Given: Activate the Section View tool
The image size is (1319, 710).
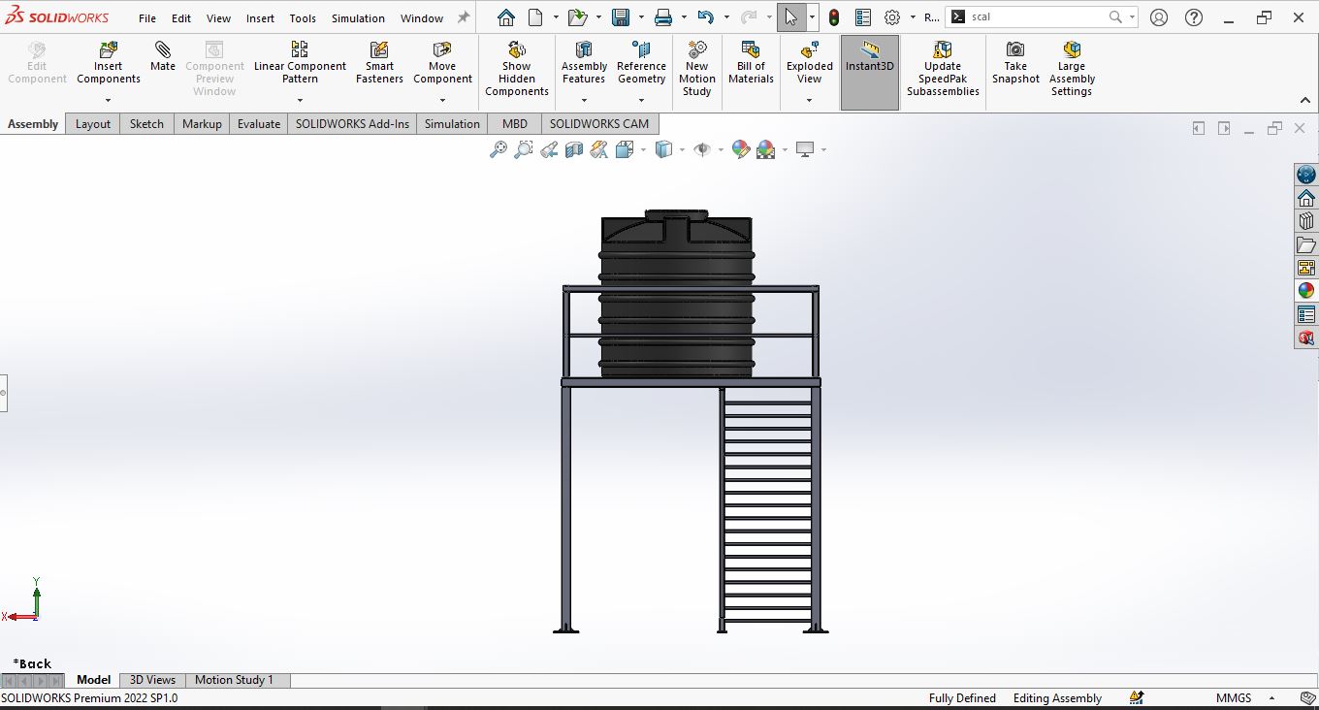Looking at the screenshot, I should click(x=574, y=149).
